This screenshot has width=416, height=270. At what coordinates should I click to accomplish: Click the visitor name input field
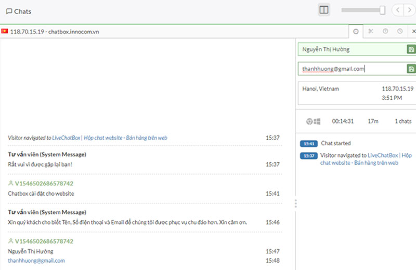click(x=352, y=49)
